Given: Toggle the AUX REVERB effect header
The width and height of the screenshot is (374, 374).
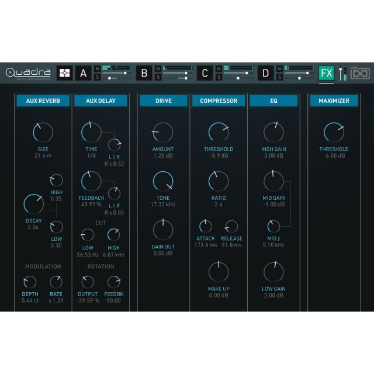Looking at the screenshot, I should 43,101.
